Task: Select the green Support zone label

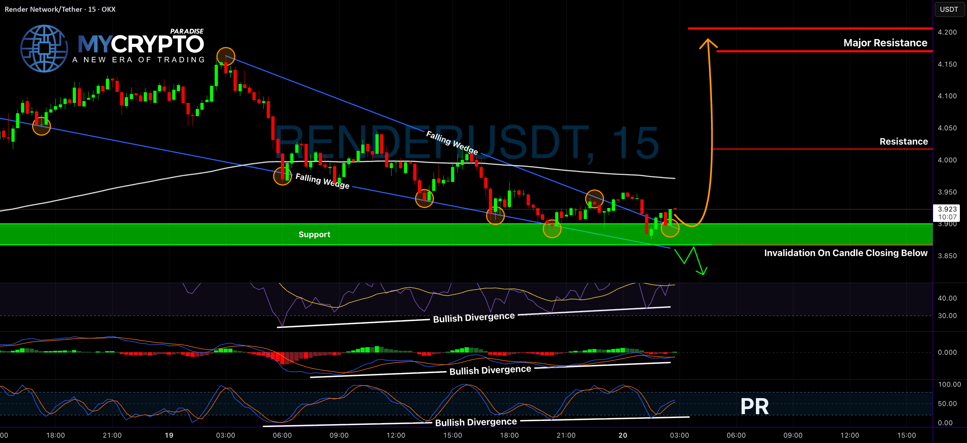Action: click(314, 234)
